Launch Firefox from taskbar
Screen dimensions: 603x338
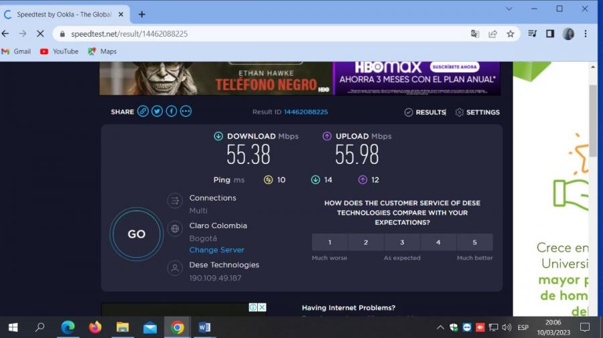point(95,327)
